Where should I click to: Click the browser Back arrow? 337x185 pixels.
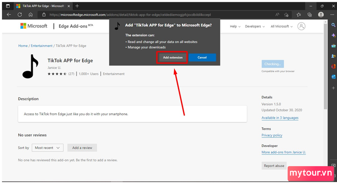(x=9, y=14)
